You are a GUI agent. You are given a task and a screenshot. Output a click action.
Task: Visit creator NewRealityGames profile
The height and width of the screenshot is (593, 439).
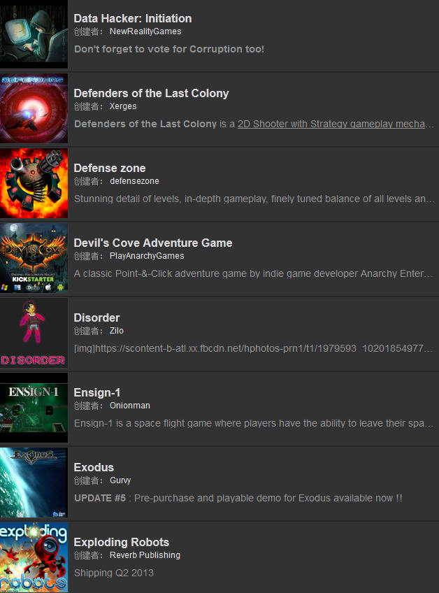click(145, 31)
